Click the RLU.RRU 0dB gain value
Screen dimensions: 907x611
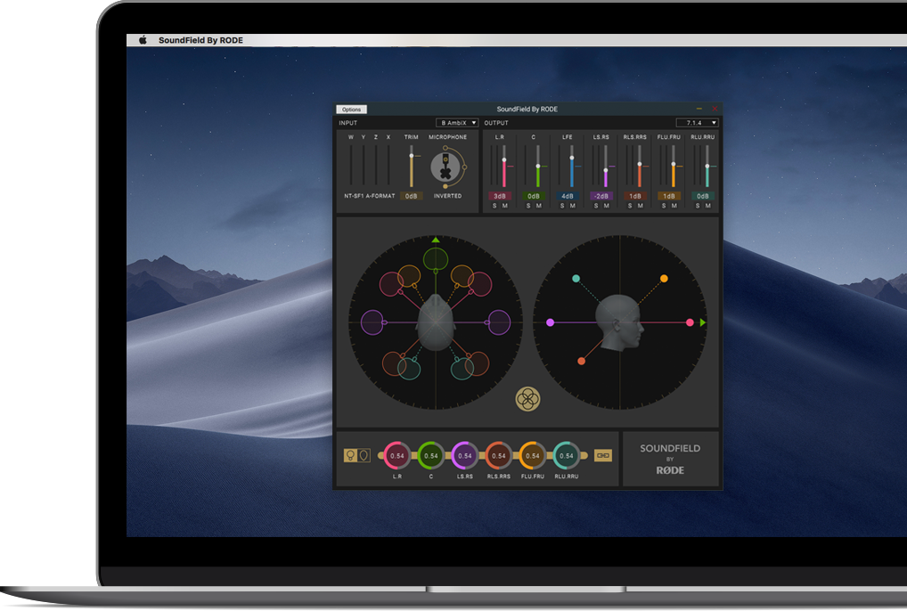pos(703,196)
